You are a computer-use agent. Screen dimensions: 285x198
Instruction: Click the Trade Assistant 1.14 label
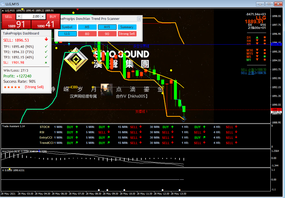(x=14, y=126)
